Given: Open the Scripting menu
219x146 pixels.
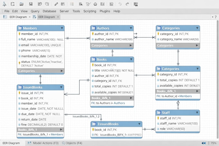Looking at the screenshot, I should [x=90, y=11].
